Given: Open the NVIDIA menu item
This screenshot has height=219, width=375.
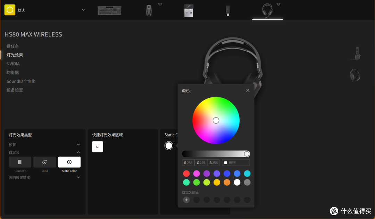Looking at the screenshot, I should coord(13,64).
